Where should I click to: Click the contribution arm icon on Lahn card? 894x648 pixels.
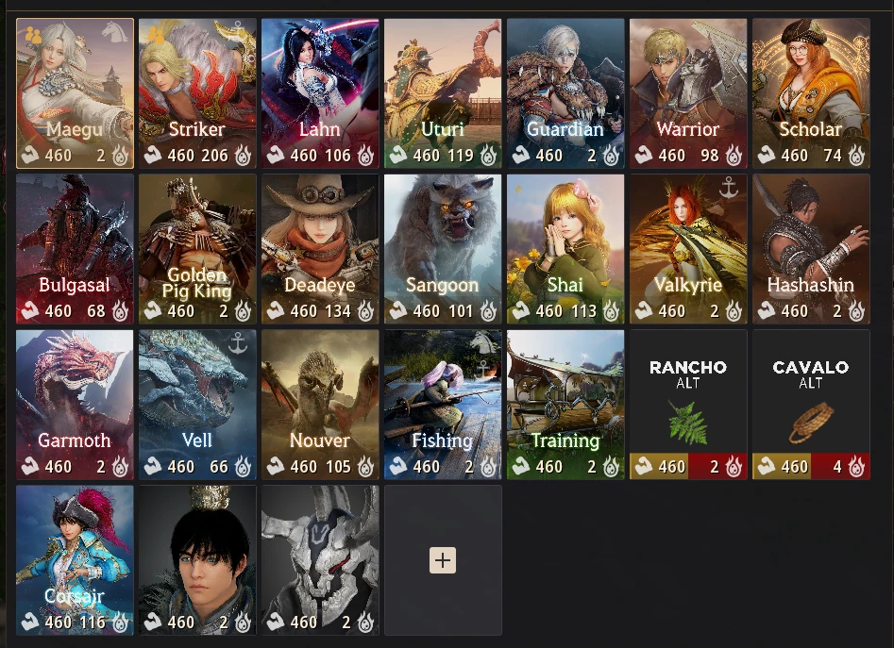pos(276,155)
